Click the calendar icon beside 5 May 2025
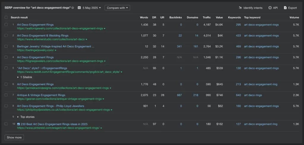 click(x=79, y=8)
